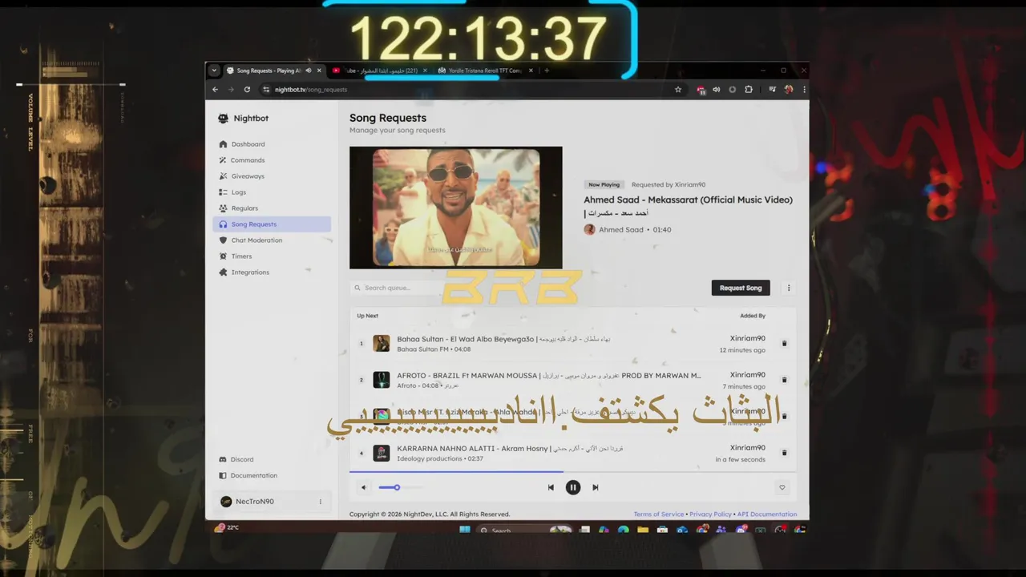Viewport: 1026px width, 577px height.
Task: Click the now playing video thumbnail
Action: pyautogui.click(x=456, y=208)
